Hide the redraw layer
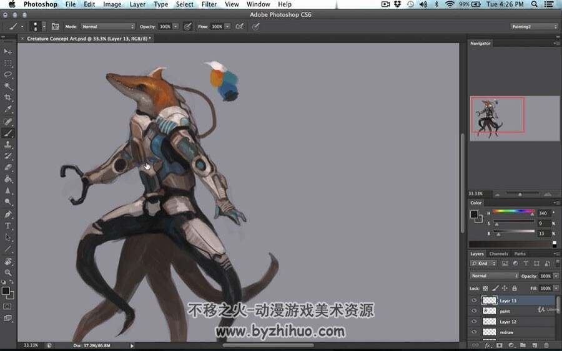Screen dimensions: 562x351 coord(474,332)
